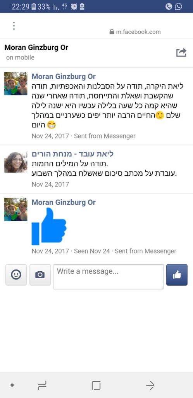Tap the m.facebook.com address bar
Image resolution: width=193 pixels, height=398 pixels.
pyautogui.click(x=135, y=32)
